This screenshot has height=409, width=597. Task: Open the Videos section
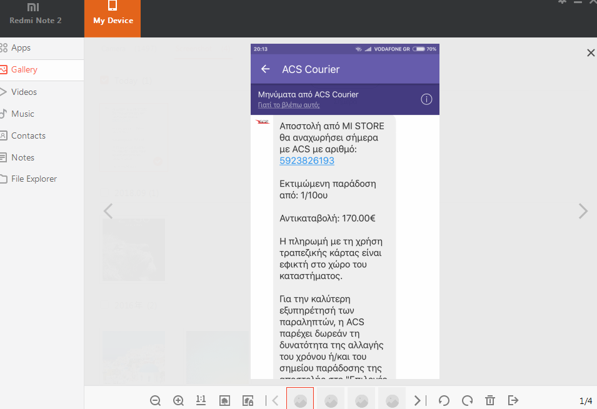coord(24,92)
